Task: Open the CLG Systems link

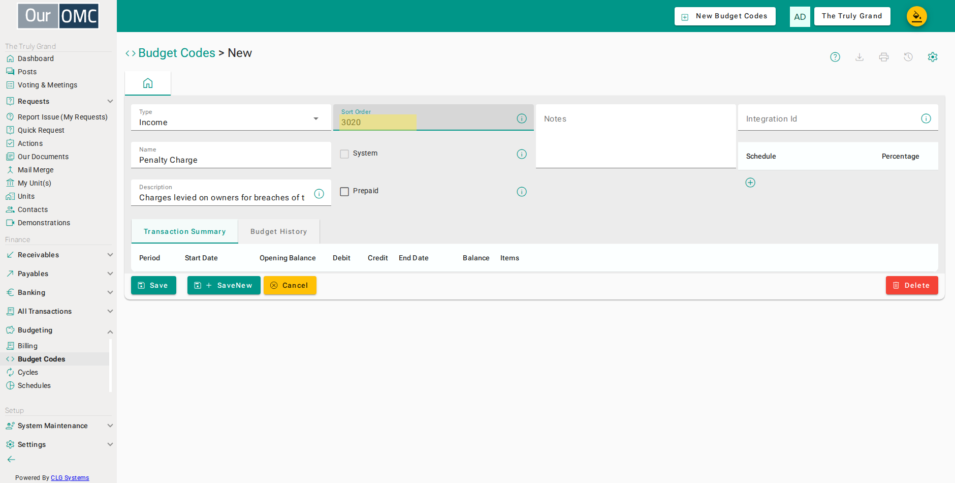Action: click(70, 477)
